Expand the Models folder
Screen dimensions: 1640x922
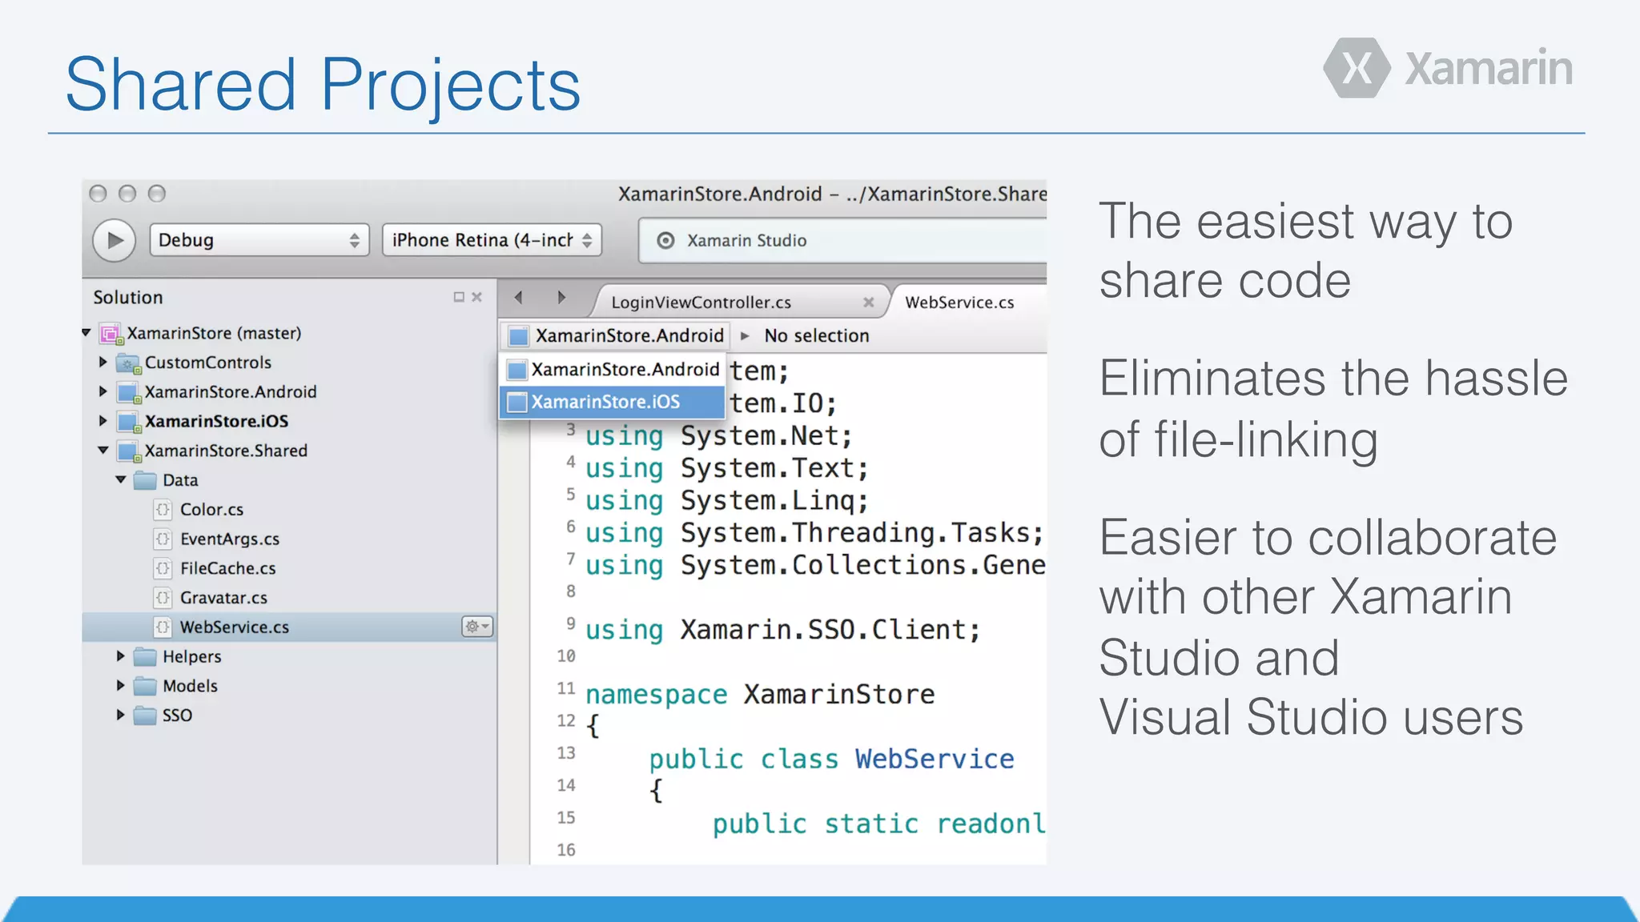(121, 686)
